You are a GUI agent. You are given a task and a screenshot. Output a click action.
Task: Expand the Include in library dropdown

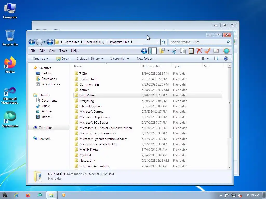90,59
